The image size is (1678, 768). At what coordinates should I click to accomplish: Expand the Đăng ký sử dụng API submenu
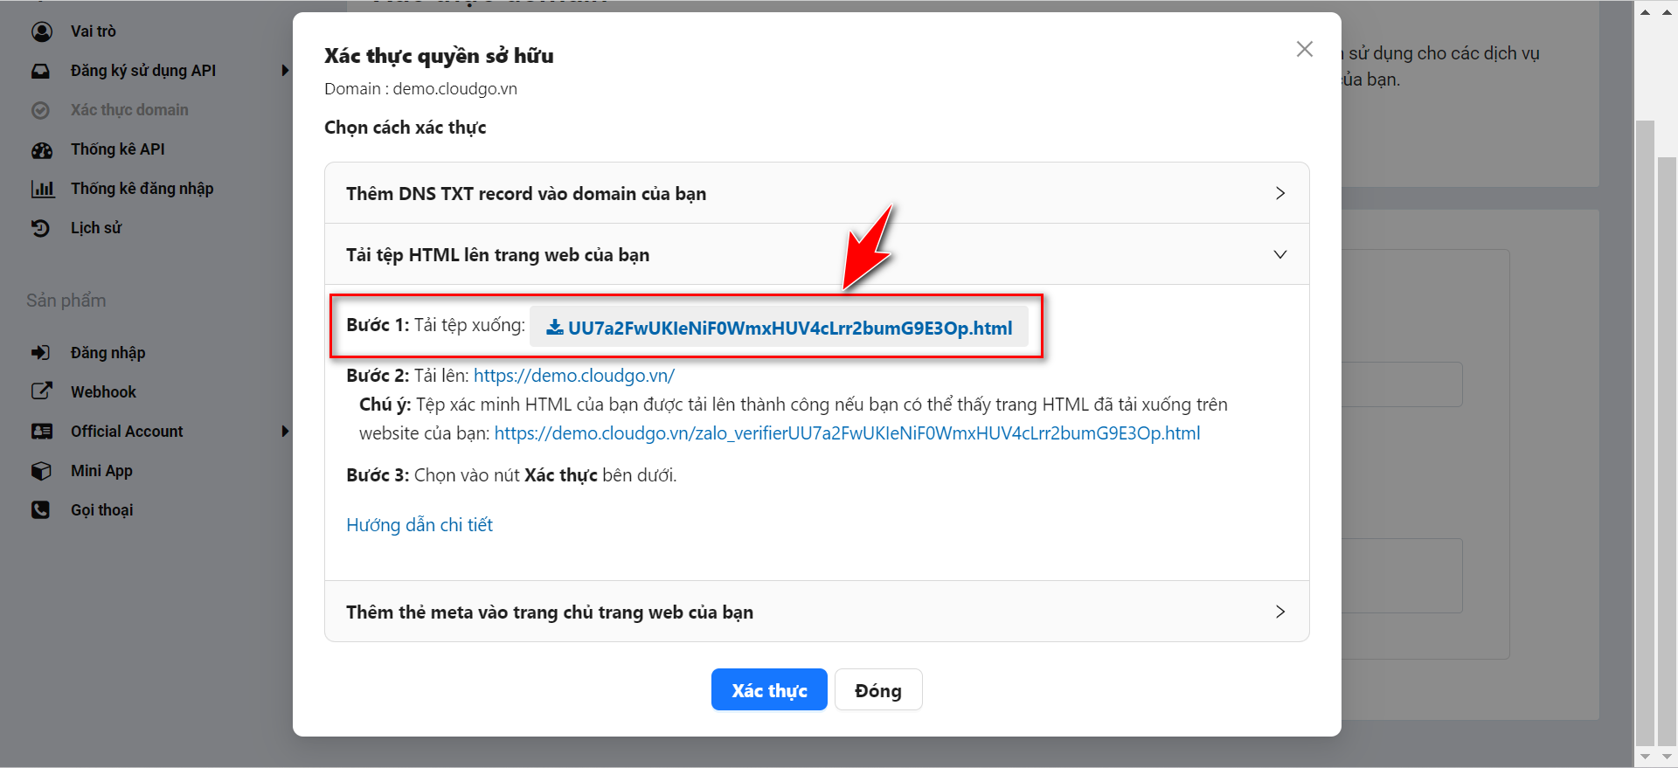[x=285, y=71]
